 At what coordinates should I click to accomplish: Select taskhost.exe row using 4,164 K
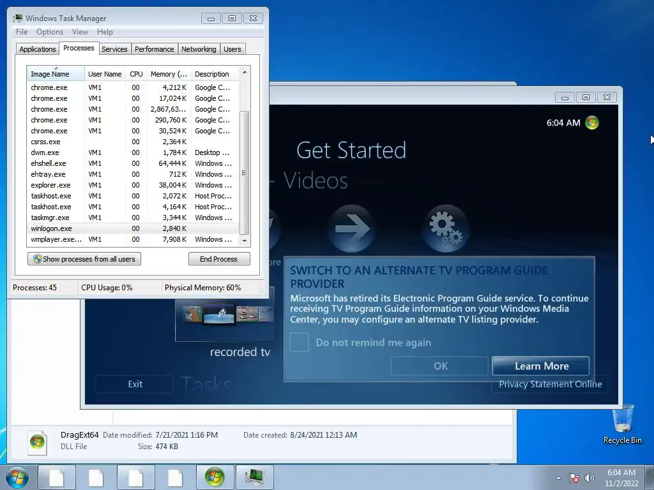pos(133,207)
